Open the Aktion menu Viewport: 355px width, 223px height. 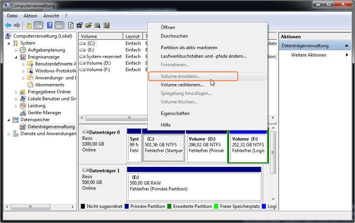point(30,16)
